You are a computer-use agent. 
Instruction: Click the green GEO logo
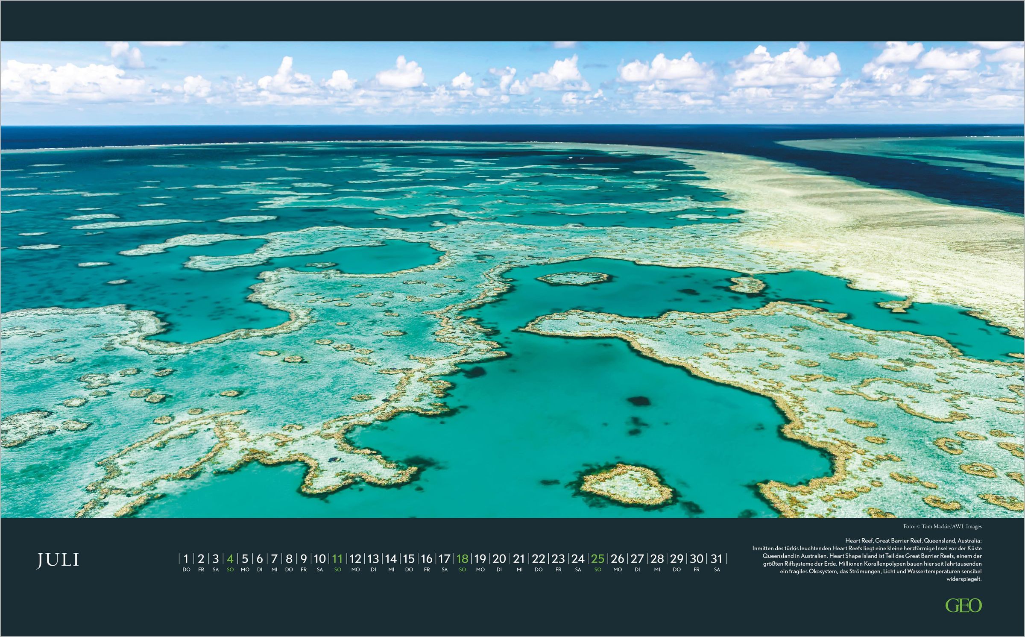click(x=963, y=605)
